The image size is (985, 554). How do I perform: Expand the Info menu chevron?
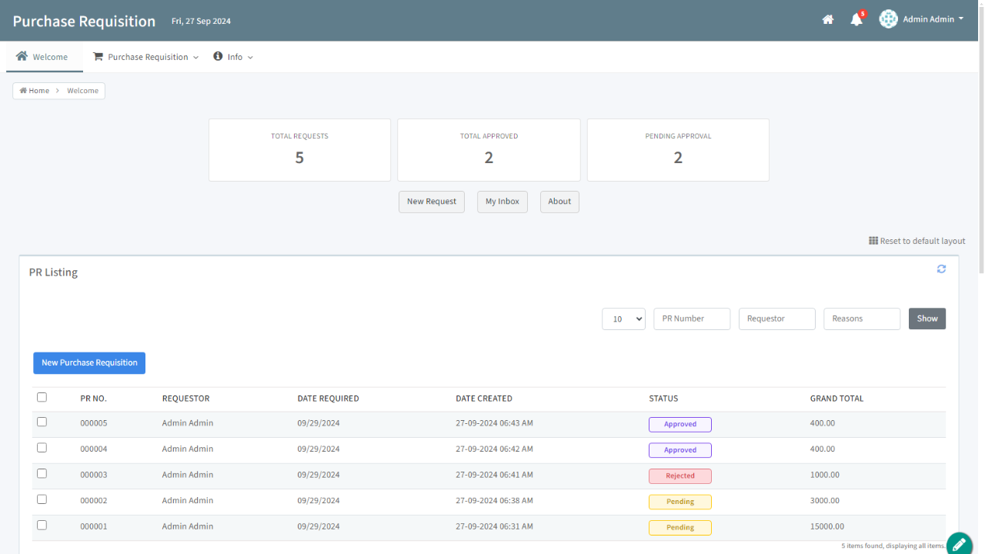click(250, 58)
